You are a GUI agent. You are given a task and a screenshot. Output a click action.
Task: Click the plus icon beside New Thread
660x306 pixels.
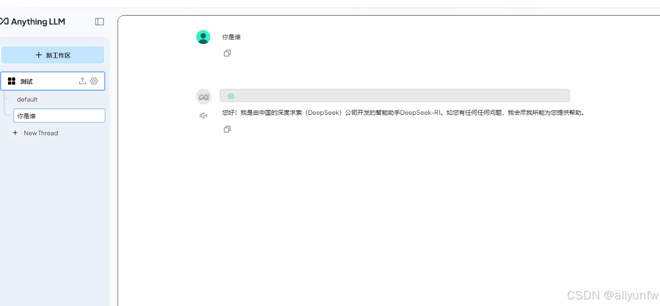click(x=15, y=133)
